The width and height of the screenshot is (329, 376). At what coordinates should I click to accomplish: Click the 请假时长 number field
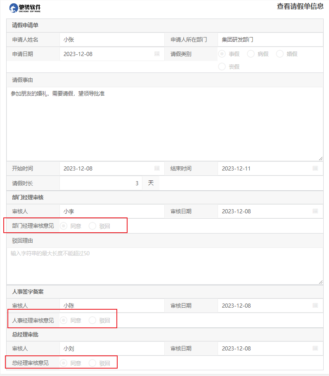(x=101, y=183)
